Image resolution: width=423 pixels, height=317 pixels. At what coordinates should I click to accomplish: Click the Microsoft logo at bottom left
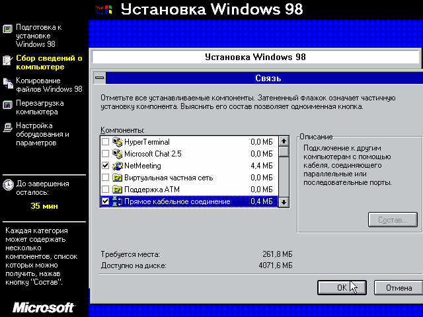coord(44,308)
